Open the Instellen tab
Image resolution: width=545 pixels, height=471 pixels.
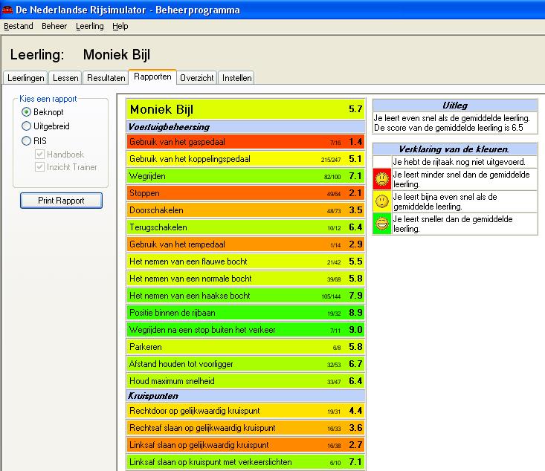coord(237,78)
